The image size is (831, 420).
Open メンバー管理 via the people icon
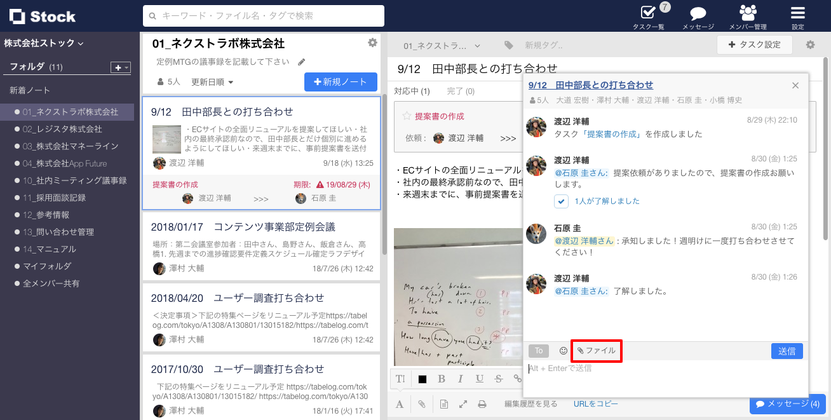pos(748,11)
